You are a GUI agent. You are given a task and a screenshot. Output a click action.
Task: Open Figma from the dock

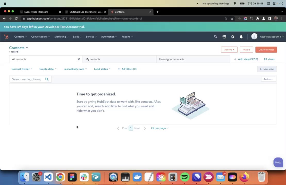pyautogui.click(x=72, y=177)
